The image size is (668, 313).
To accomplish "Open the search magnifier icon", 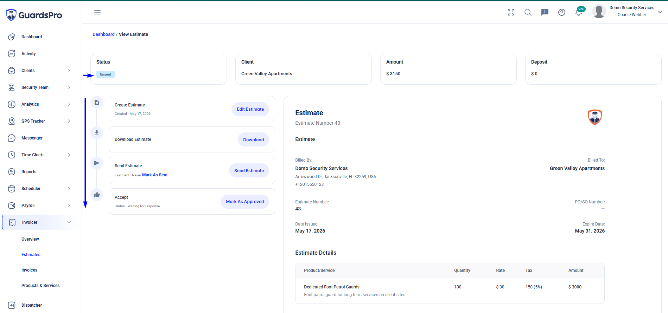I will click(528, 12).
